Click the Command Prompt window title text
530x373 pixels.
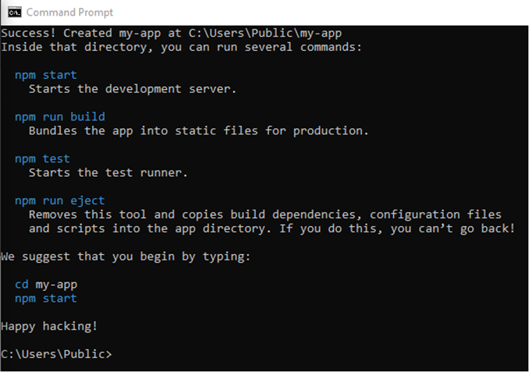tap(70, 13)
